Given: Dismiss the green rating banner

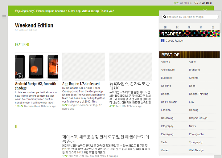Looking at the screenshot, I should (x=205, y=10).
